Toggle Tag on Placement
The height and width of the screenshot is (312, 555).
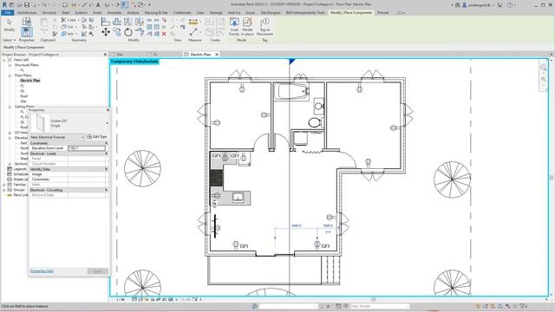[x=264, y=27]
